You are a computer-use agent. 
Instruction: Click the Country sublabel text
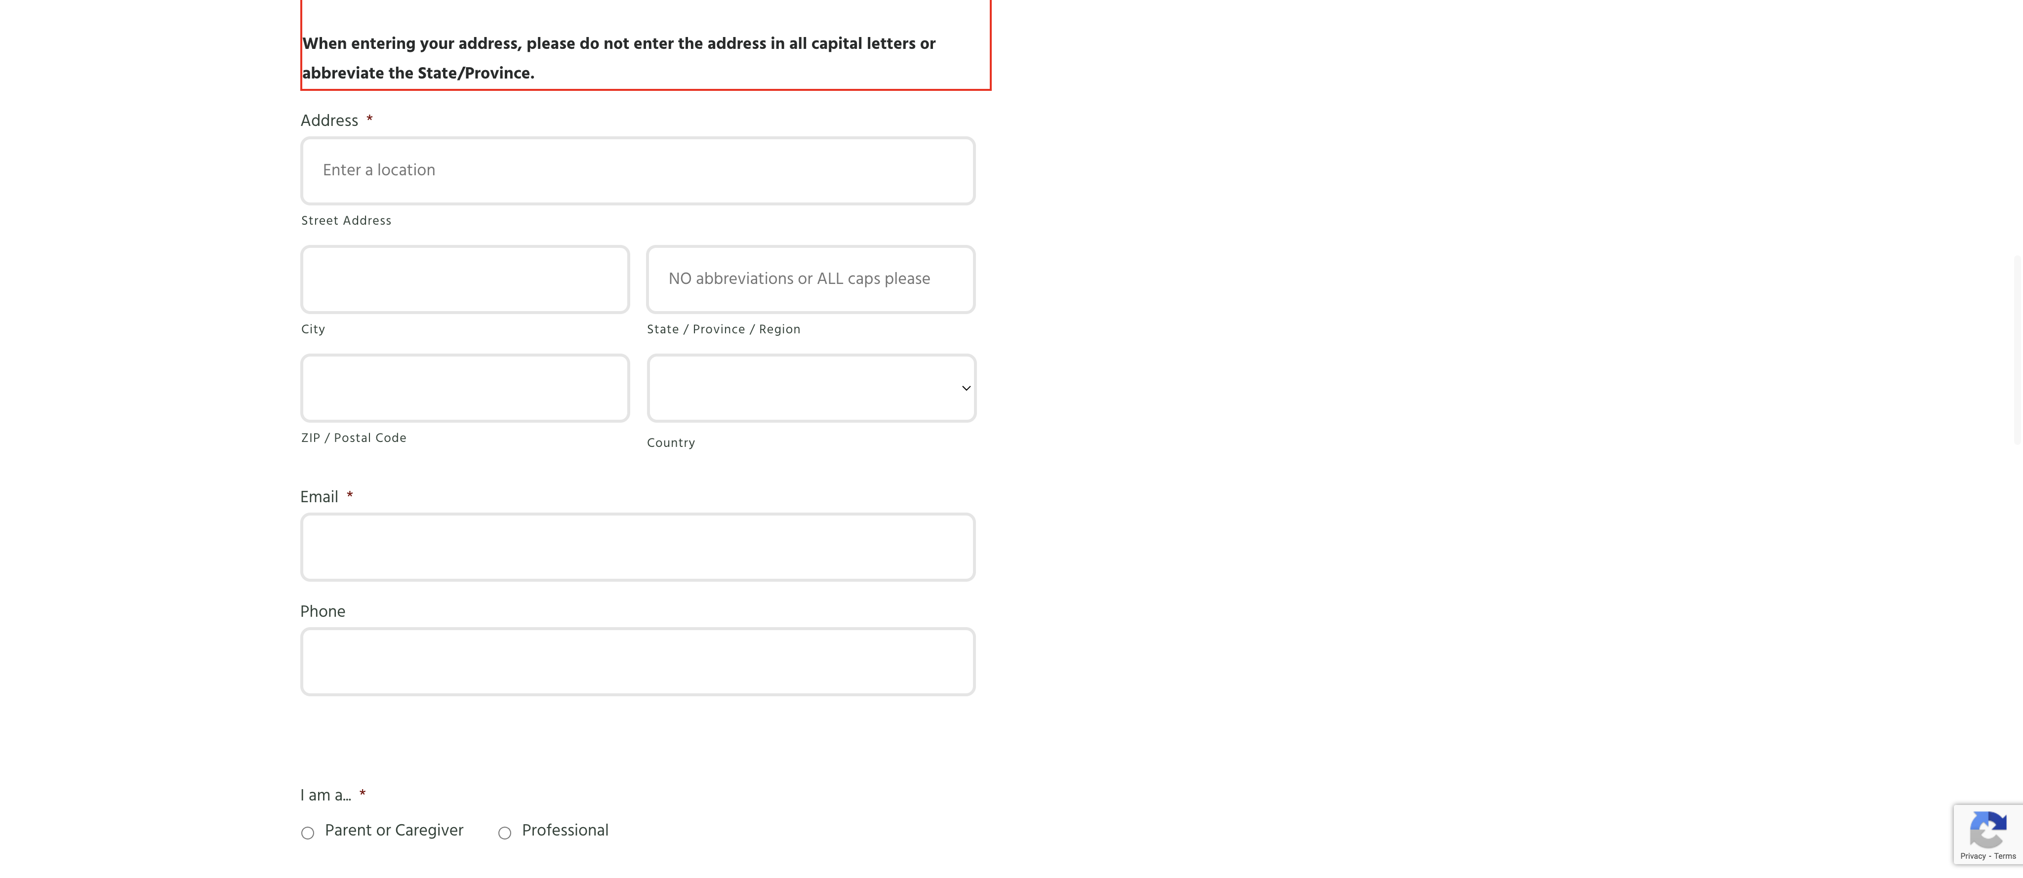pos(671,443)
